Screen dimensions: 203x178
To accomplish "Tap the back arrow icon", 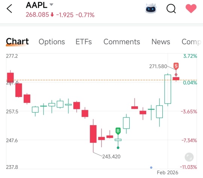I will click(9, 9).
